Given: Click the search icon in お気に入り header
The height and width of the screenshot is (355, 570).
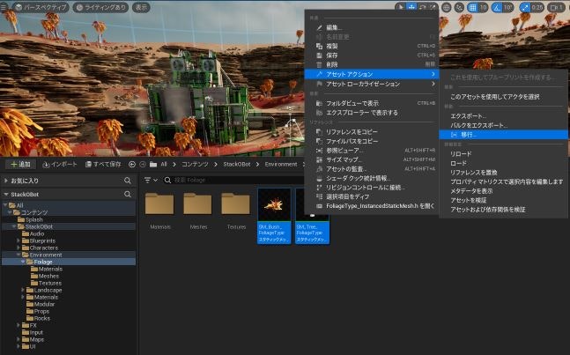Looking at the screenshot, I should (x=128, y=181).
